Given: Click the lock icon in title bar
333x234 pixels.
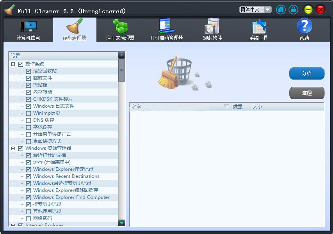Looking at the screenshot, I should point(293,10).
